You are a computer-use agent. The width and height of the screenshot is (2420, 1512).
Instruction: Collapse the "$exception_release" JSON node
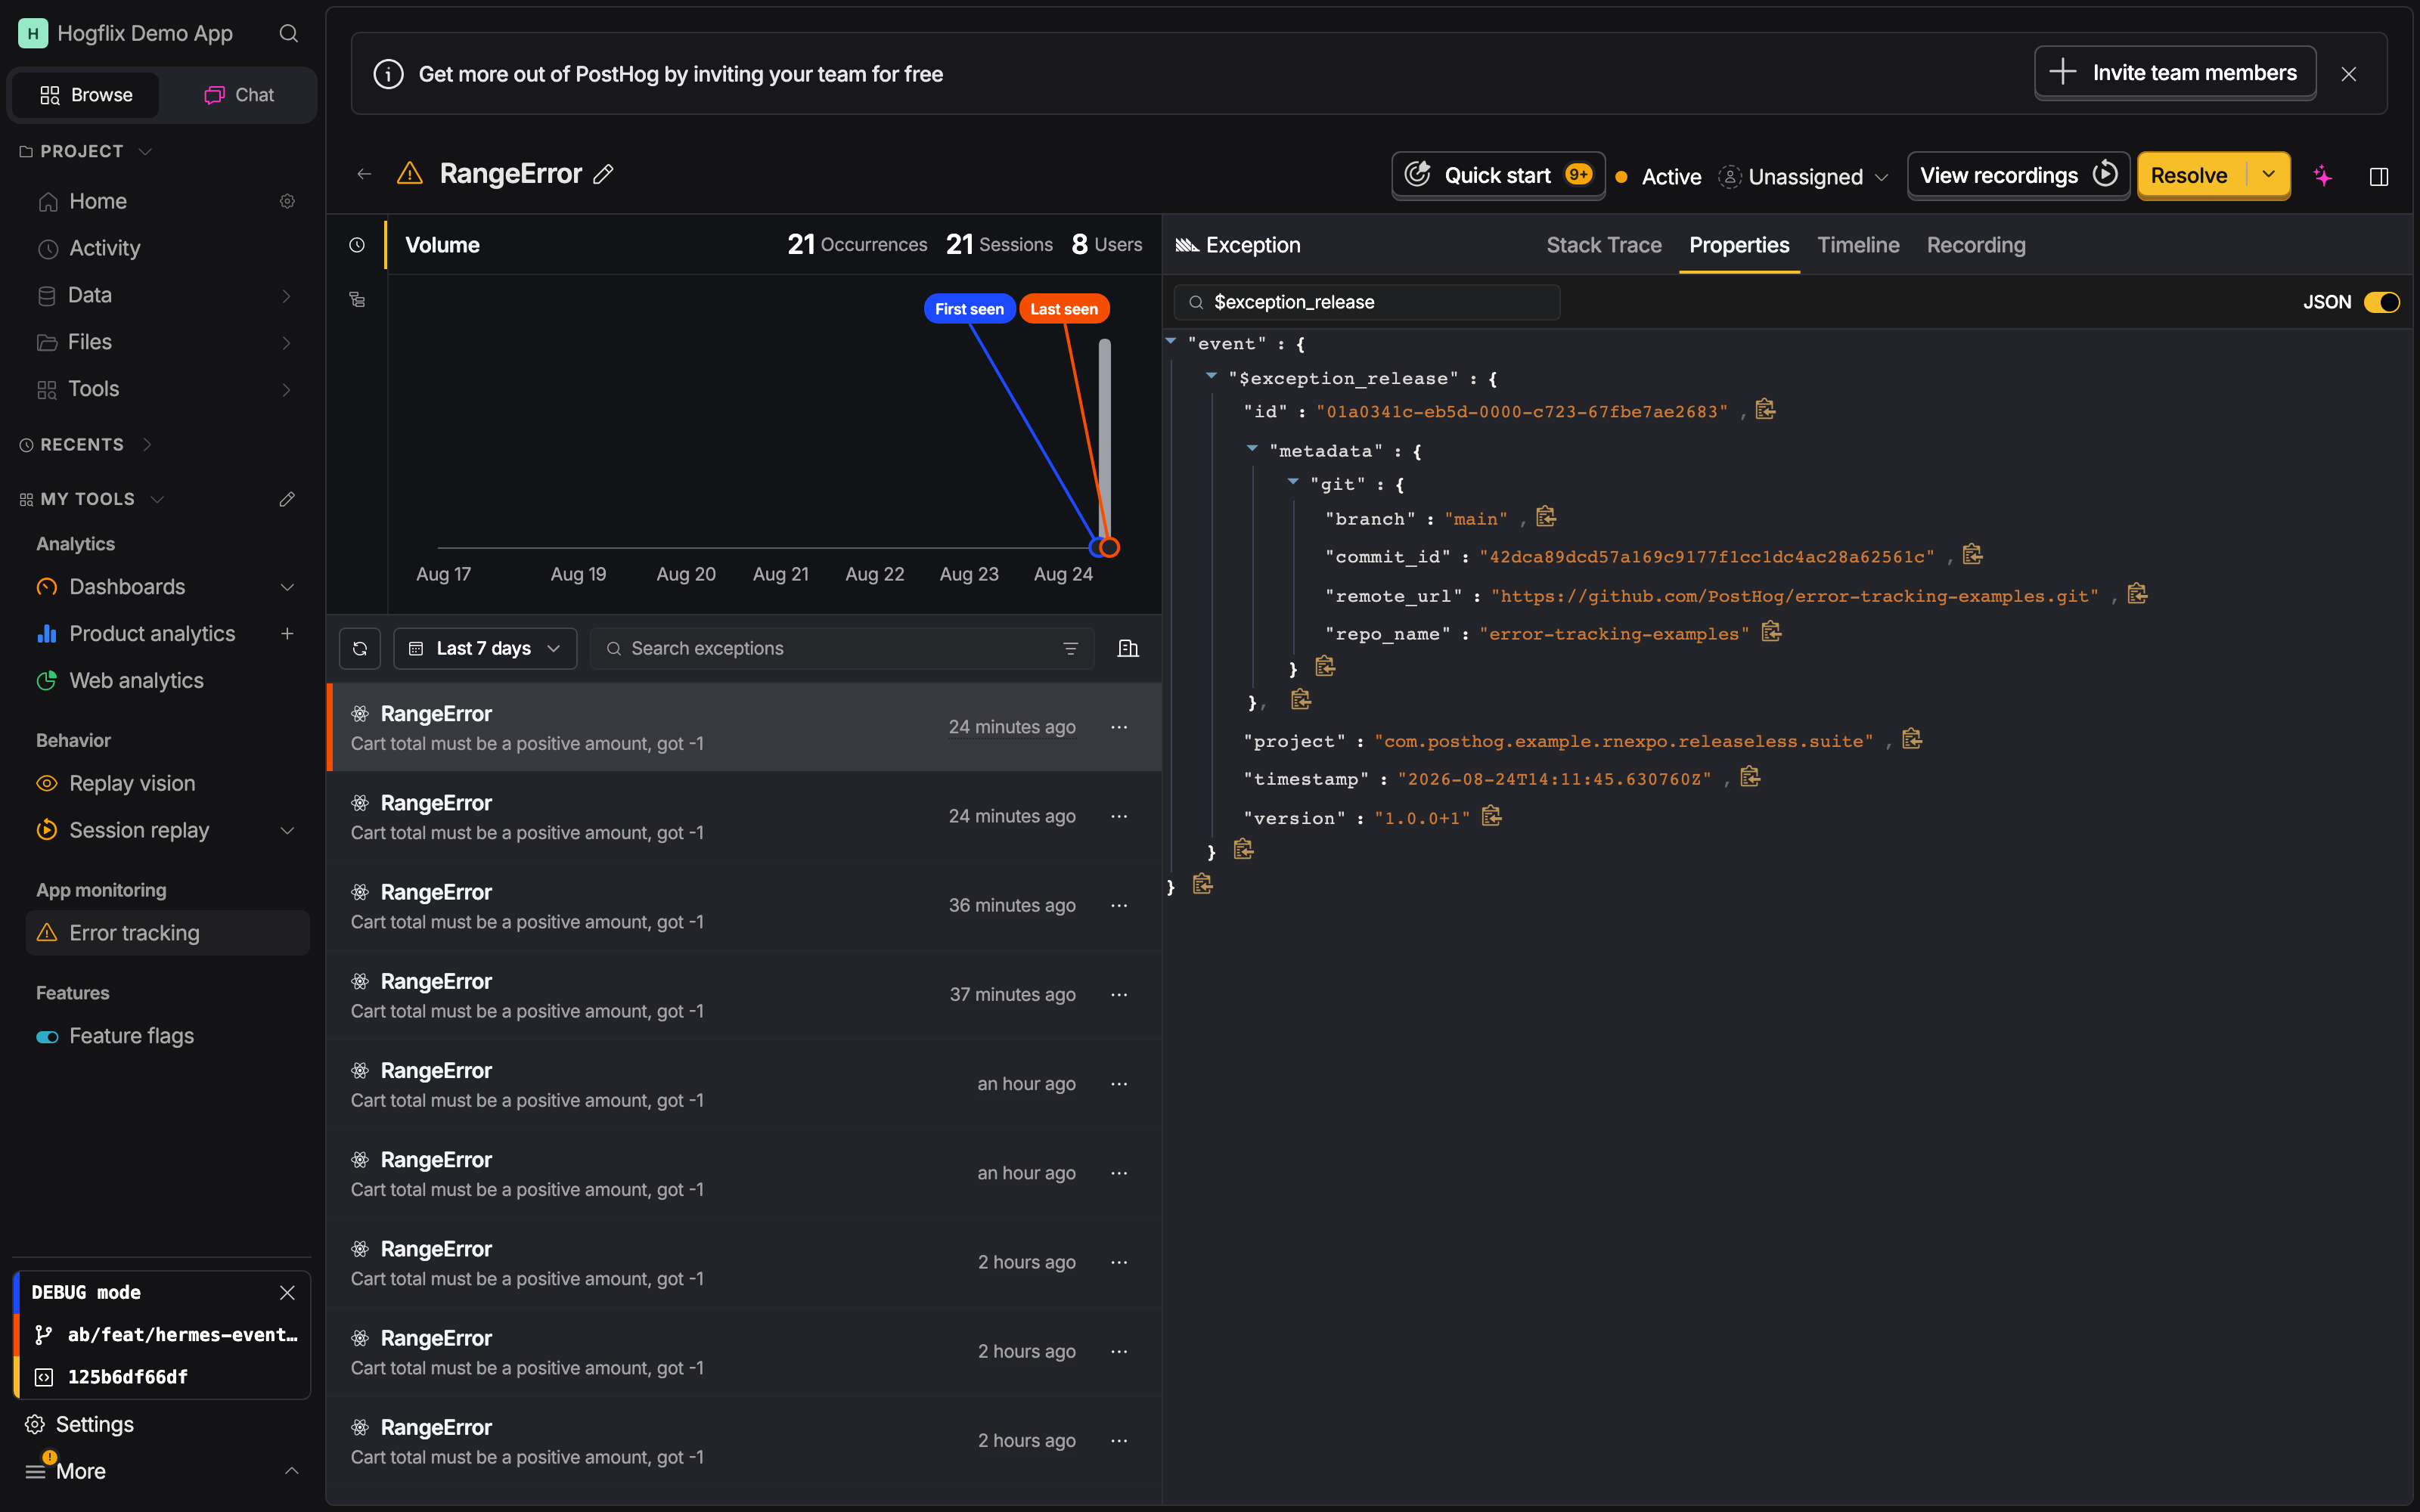1211,377
